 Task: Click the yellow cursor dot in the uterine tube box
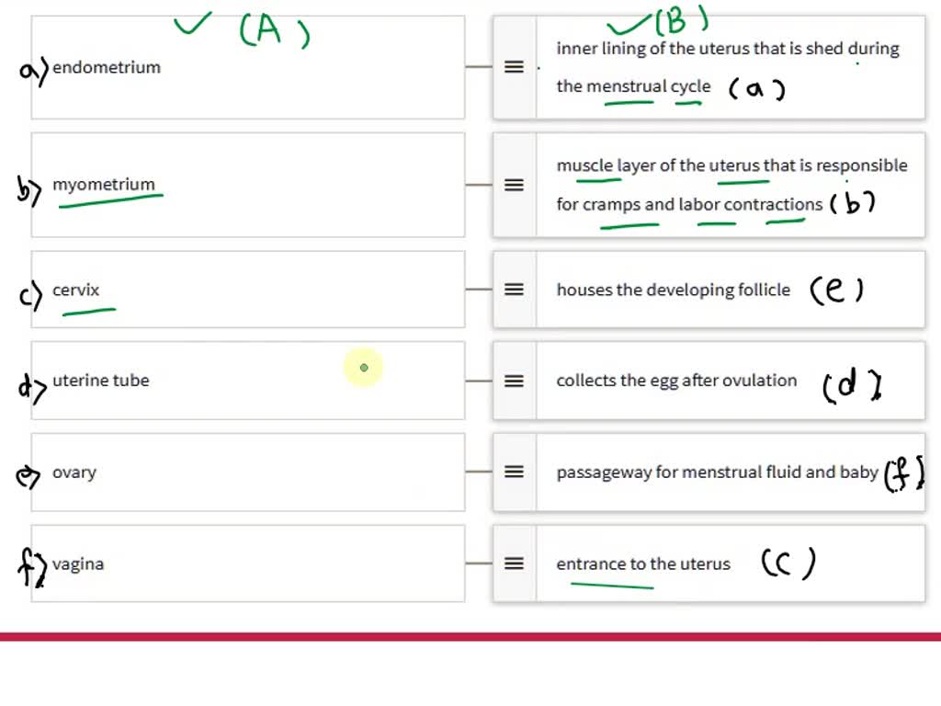(x=363, y=367)
